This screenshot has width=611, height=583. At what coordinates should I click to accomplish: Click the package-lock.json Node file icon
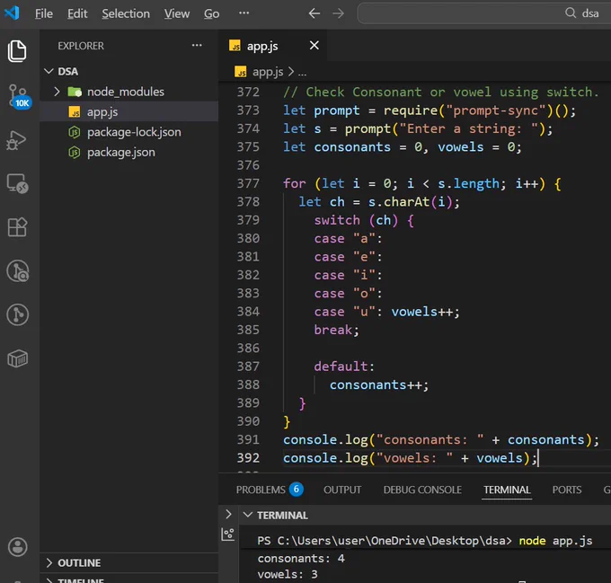tap(74, 132)
